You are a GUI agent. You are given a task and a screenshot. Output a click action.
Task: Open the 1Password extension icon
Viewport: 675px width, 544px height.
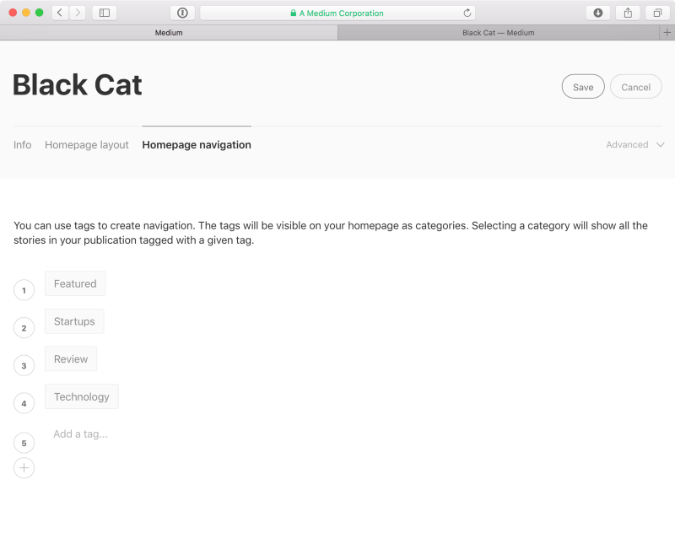pyautogui.click(x=182, y=13)
